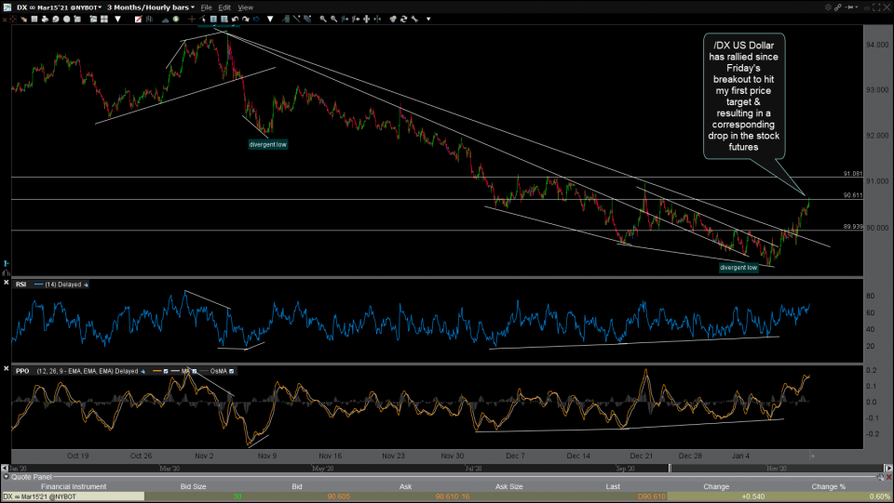894x503 pixels.
Task: Open the File menu
Action: tap(207, 7)
